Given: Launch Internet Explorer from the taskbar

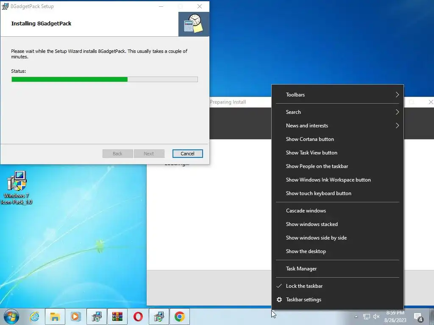Looking at the screenshot, I should (x=34, y=317).
